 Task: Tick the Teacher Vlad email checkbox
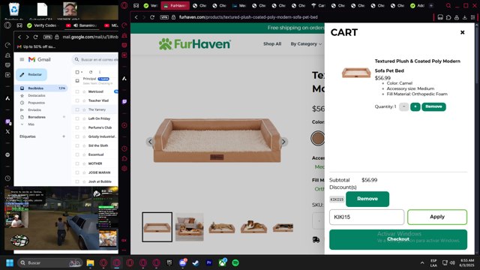pyautogui.click(x=77, y=100)
